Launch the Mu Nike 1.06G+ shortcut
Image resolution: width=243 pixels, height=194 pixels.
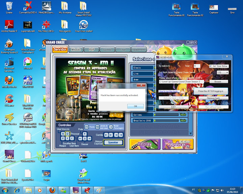pyautogui.click(x=46, y=26)
